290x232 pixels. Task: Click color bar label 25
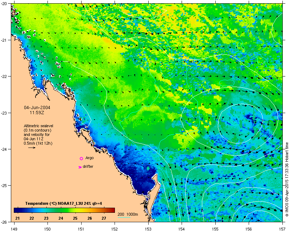(75, 218)
